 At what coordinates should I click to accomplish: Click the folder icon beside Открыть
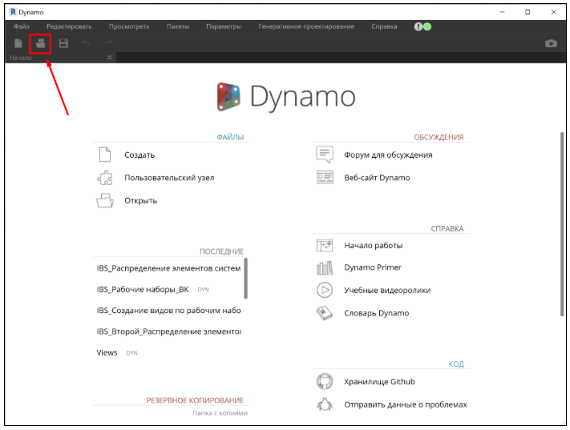point(105,200)
